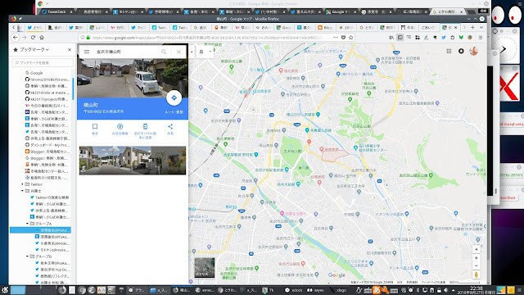Collapse the Maps side panel arrow
The width and height of the screenshot is (524, 295).
192,52
